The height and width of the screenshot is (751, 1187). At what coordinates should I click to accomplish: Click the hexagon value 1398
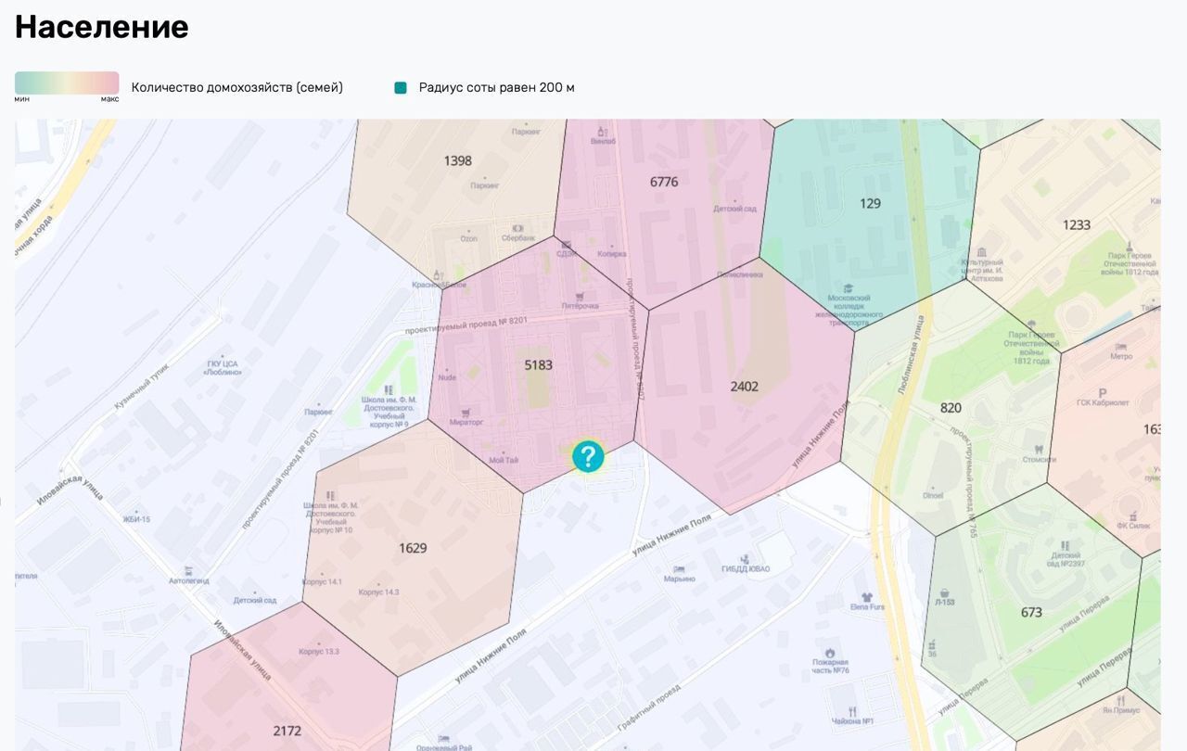tap(457, 160)
